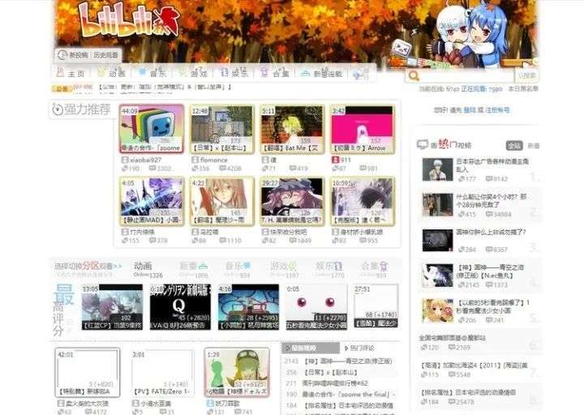
Task: Select the gray tab left of 热门评论
Action: tap(311, 348)
